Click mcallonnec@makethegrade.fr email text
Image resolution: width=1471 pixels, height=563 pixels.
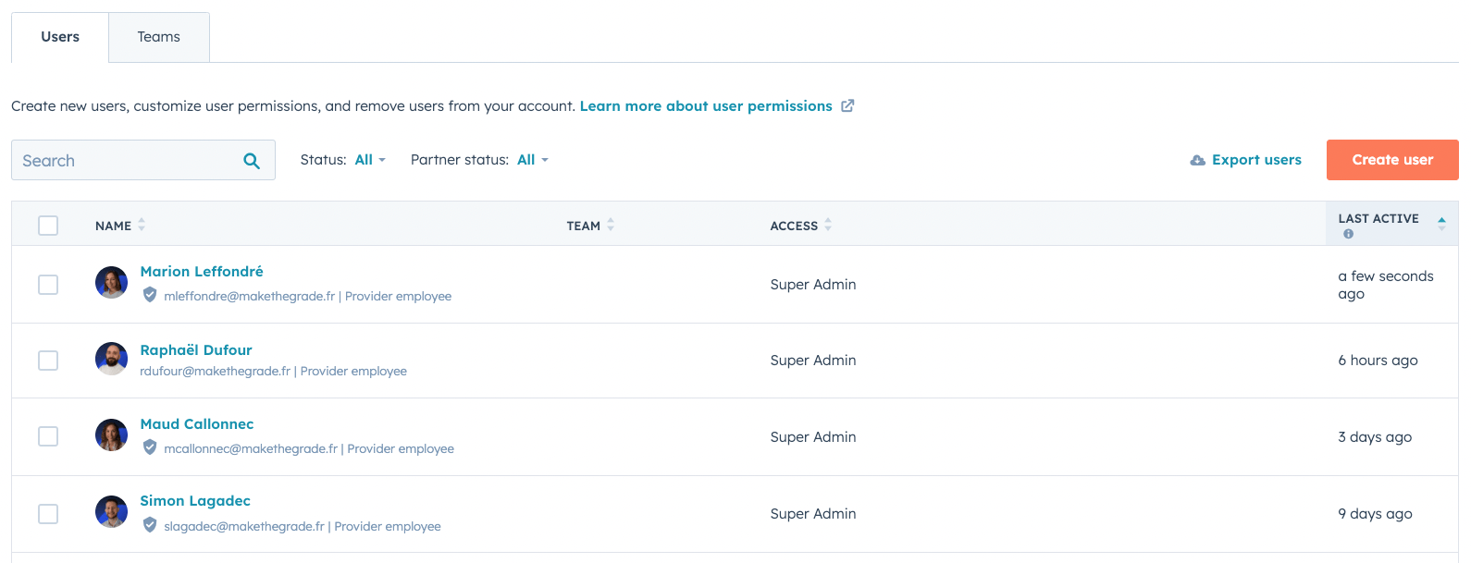tap(251, 449)
